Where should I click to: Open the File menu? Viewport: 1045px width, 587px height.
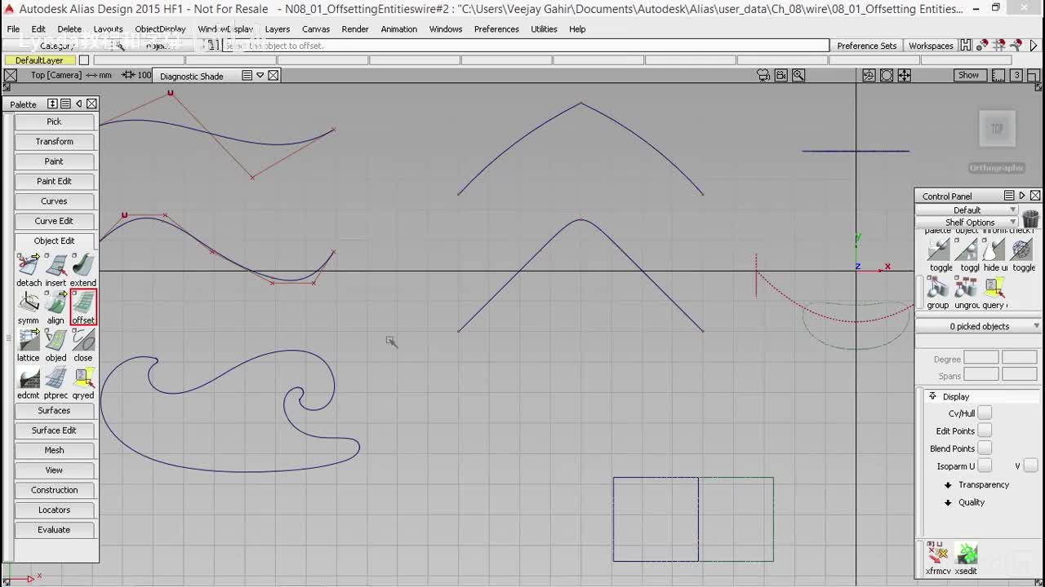pyautogui.click(x=13, y=29)
